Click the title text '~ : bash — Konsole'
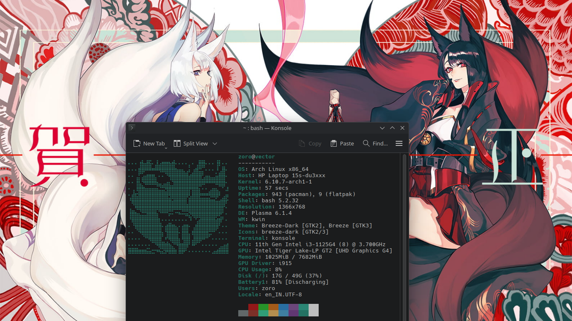The width and height of the screenshot is (572, 321). [x=267, y=128]
